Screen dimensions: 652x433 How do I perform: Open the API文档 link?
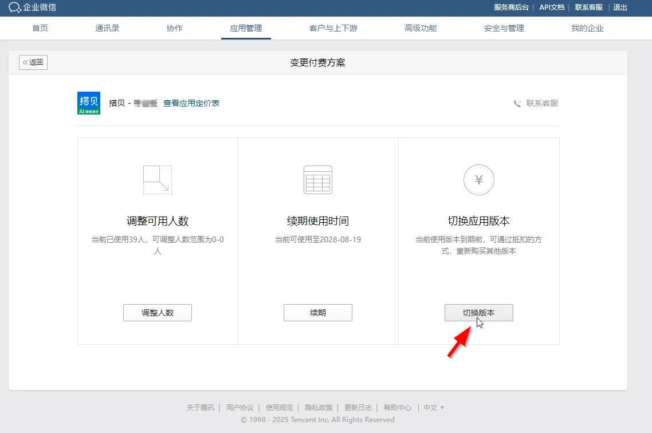(x=552, y=7)
